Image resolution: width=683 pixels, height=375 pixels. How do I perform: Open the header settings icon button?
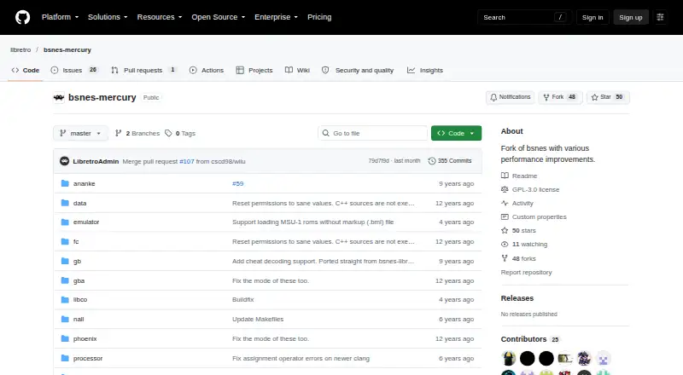(x=660, y=17)
